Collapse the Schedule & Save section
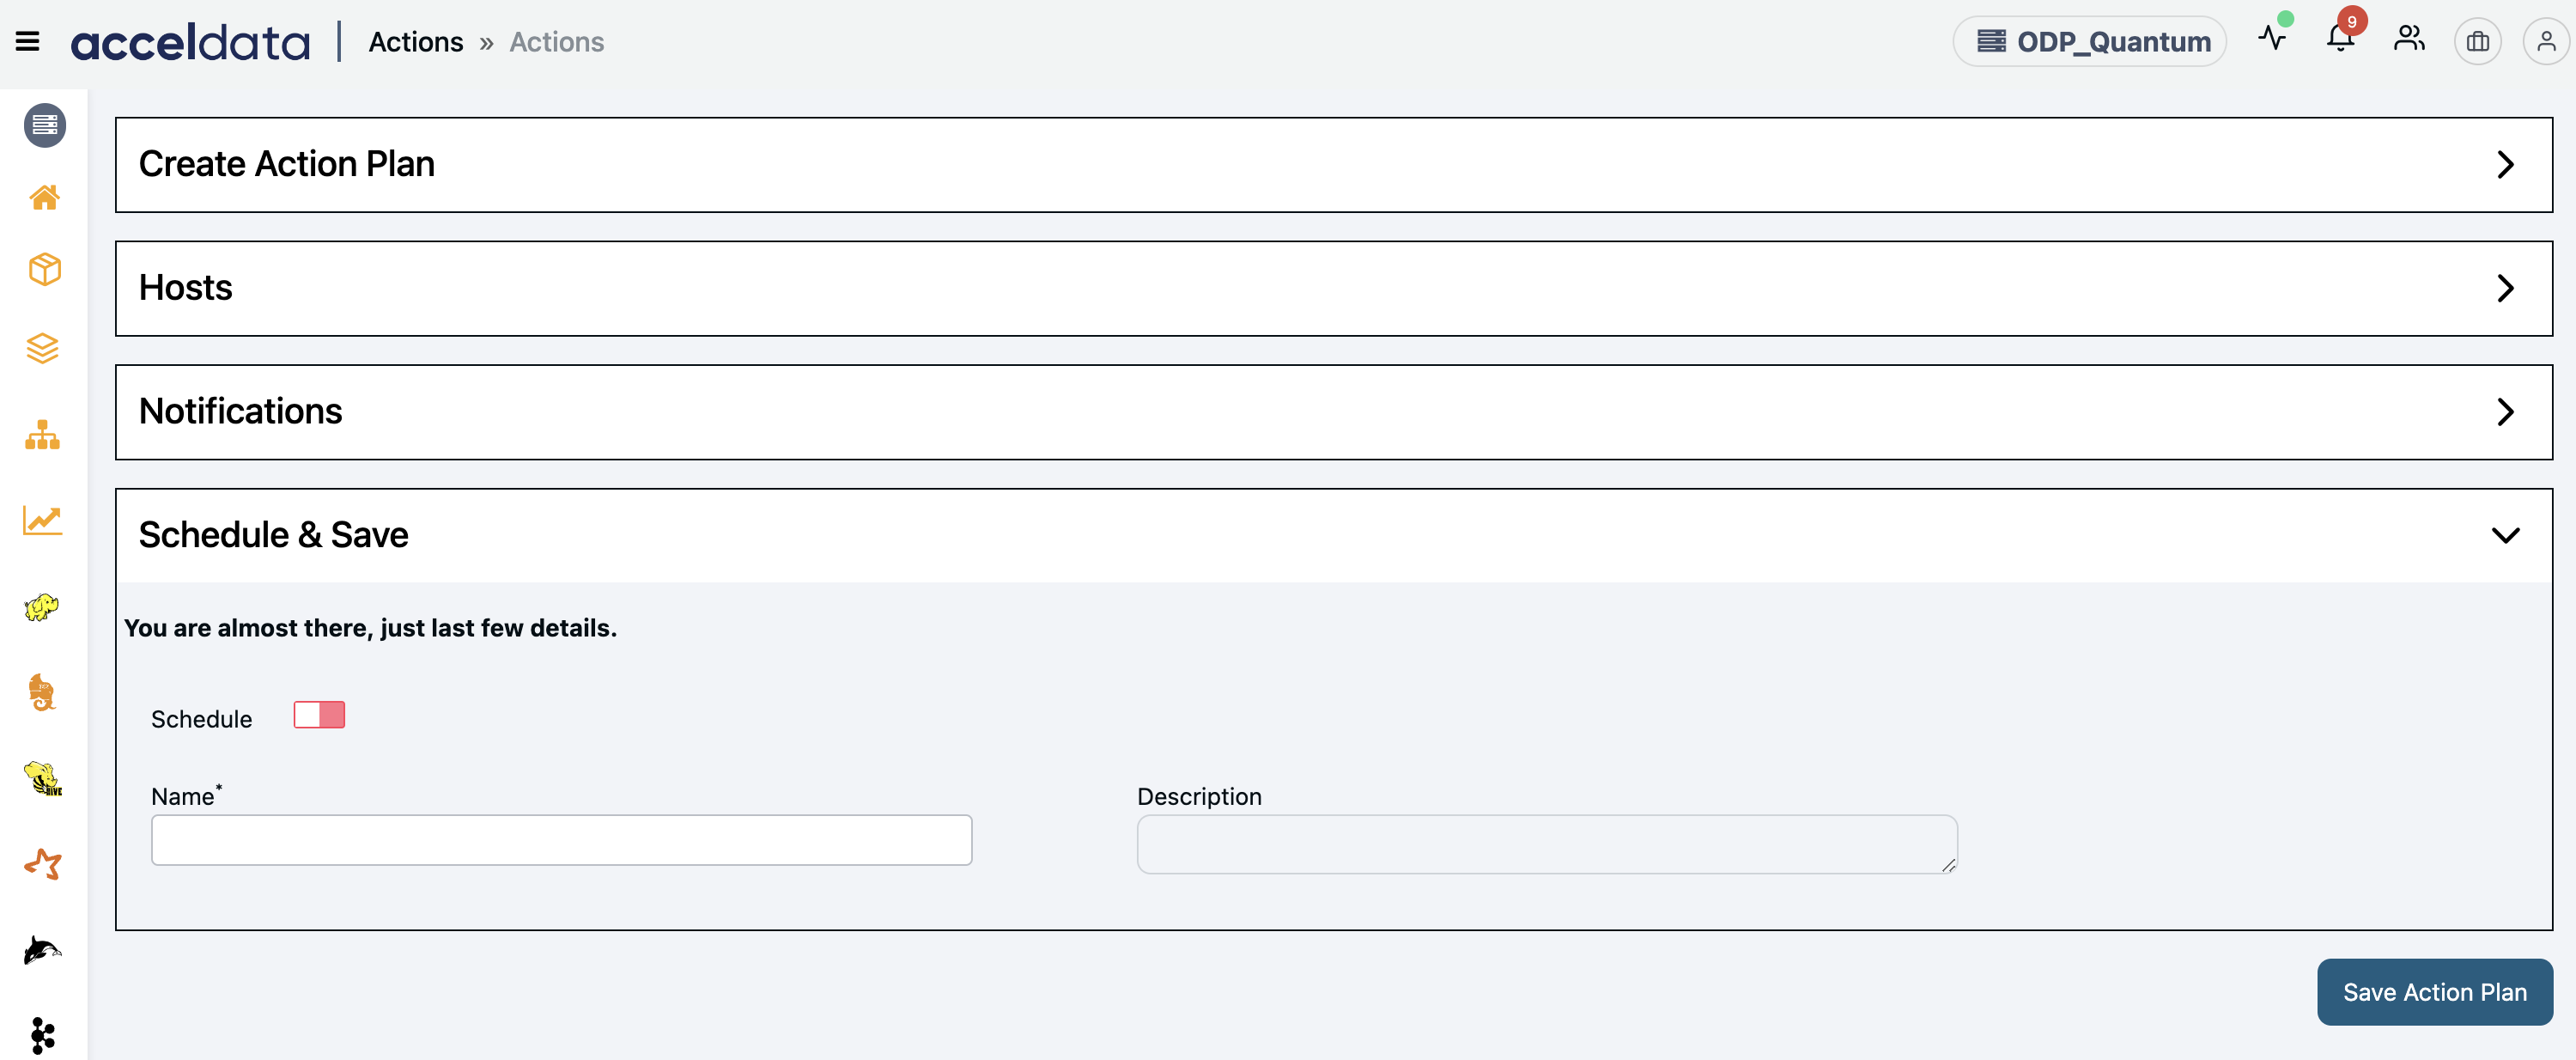2576x1060 pixels. tap(2504, 535)
